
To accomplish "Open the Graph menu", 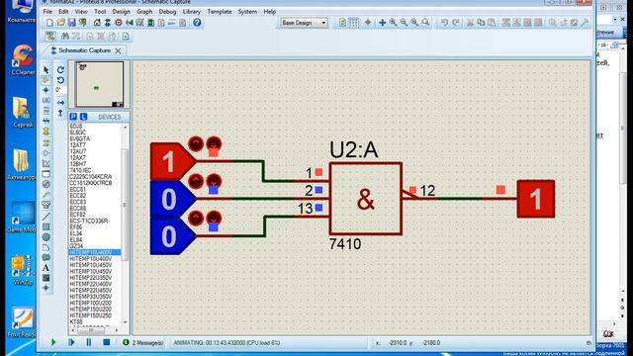I will 144,11.
